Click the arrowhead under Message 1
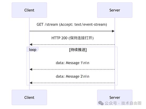This screenshot has height=109, width=146. [x=31, y=69]
